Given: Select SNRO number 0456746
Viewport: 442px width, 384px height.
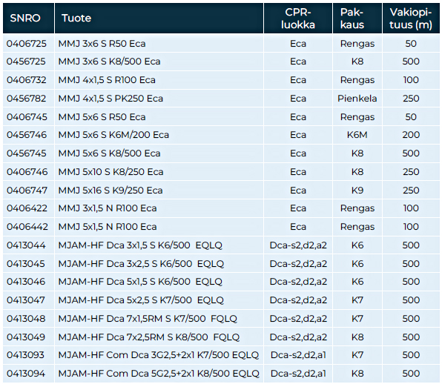Looking at the screenshot, I should (27, 135).
